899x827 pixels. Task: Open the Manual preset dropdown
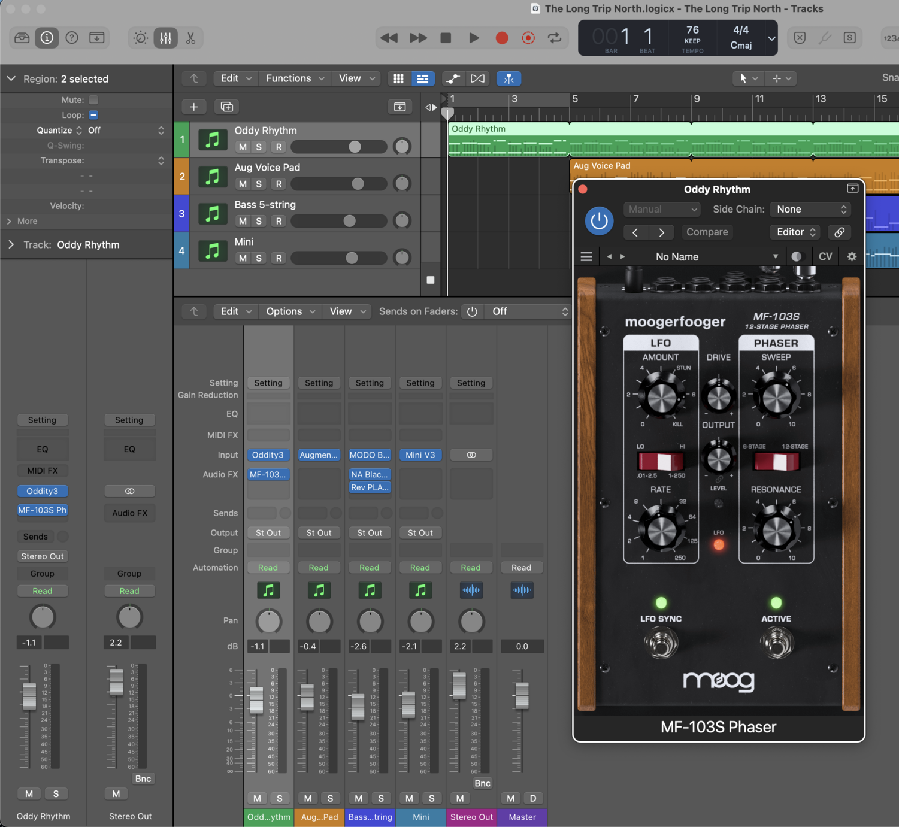click(662, 209)
